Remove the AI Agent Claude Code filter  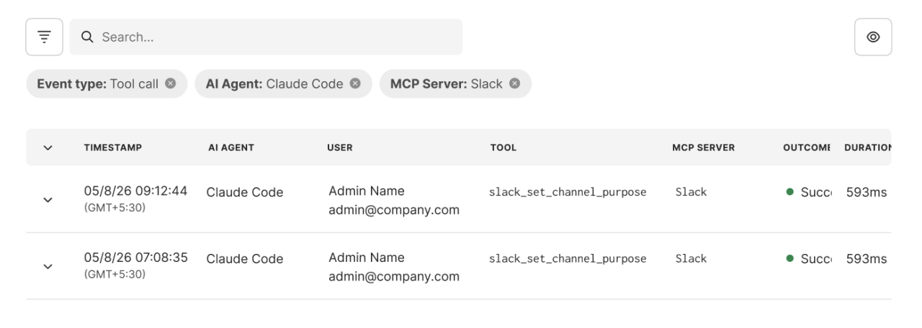tap(355, 83)
